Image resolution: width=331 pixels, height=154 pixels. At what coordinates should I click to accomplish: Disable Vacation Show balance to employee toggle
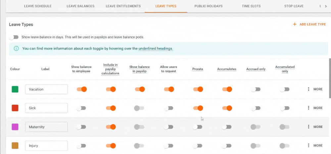pos(82,89)
